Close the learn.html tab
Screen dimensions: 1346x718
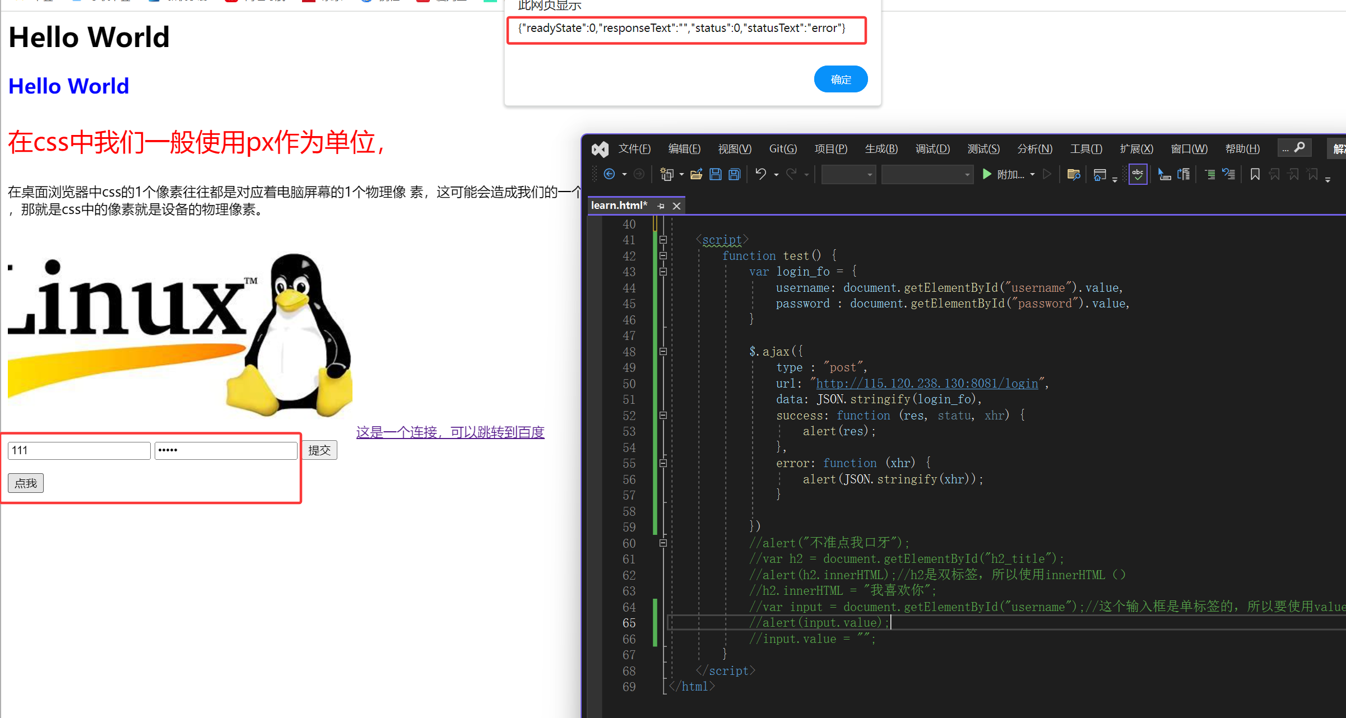coord(677,206)
